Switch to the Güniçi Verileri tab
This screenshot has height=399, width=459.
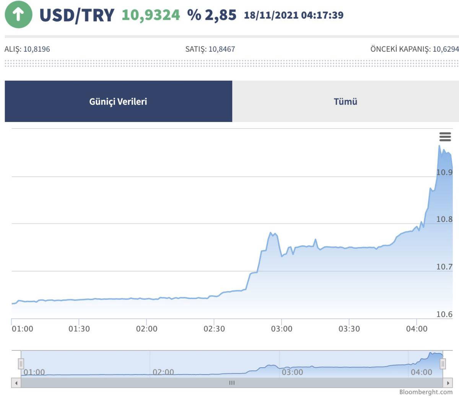coord(118,101)
